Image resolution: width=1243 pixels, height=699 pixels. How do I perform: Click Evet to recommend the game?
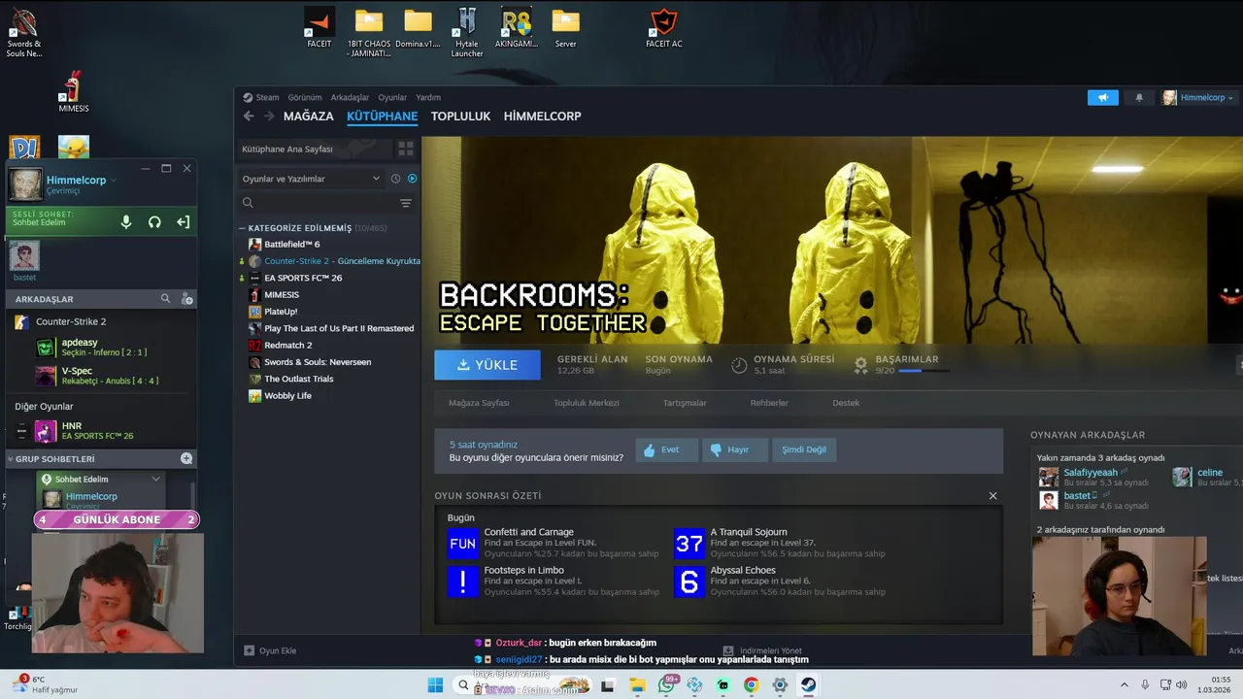[666, 449]
